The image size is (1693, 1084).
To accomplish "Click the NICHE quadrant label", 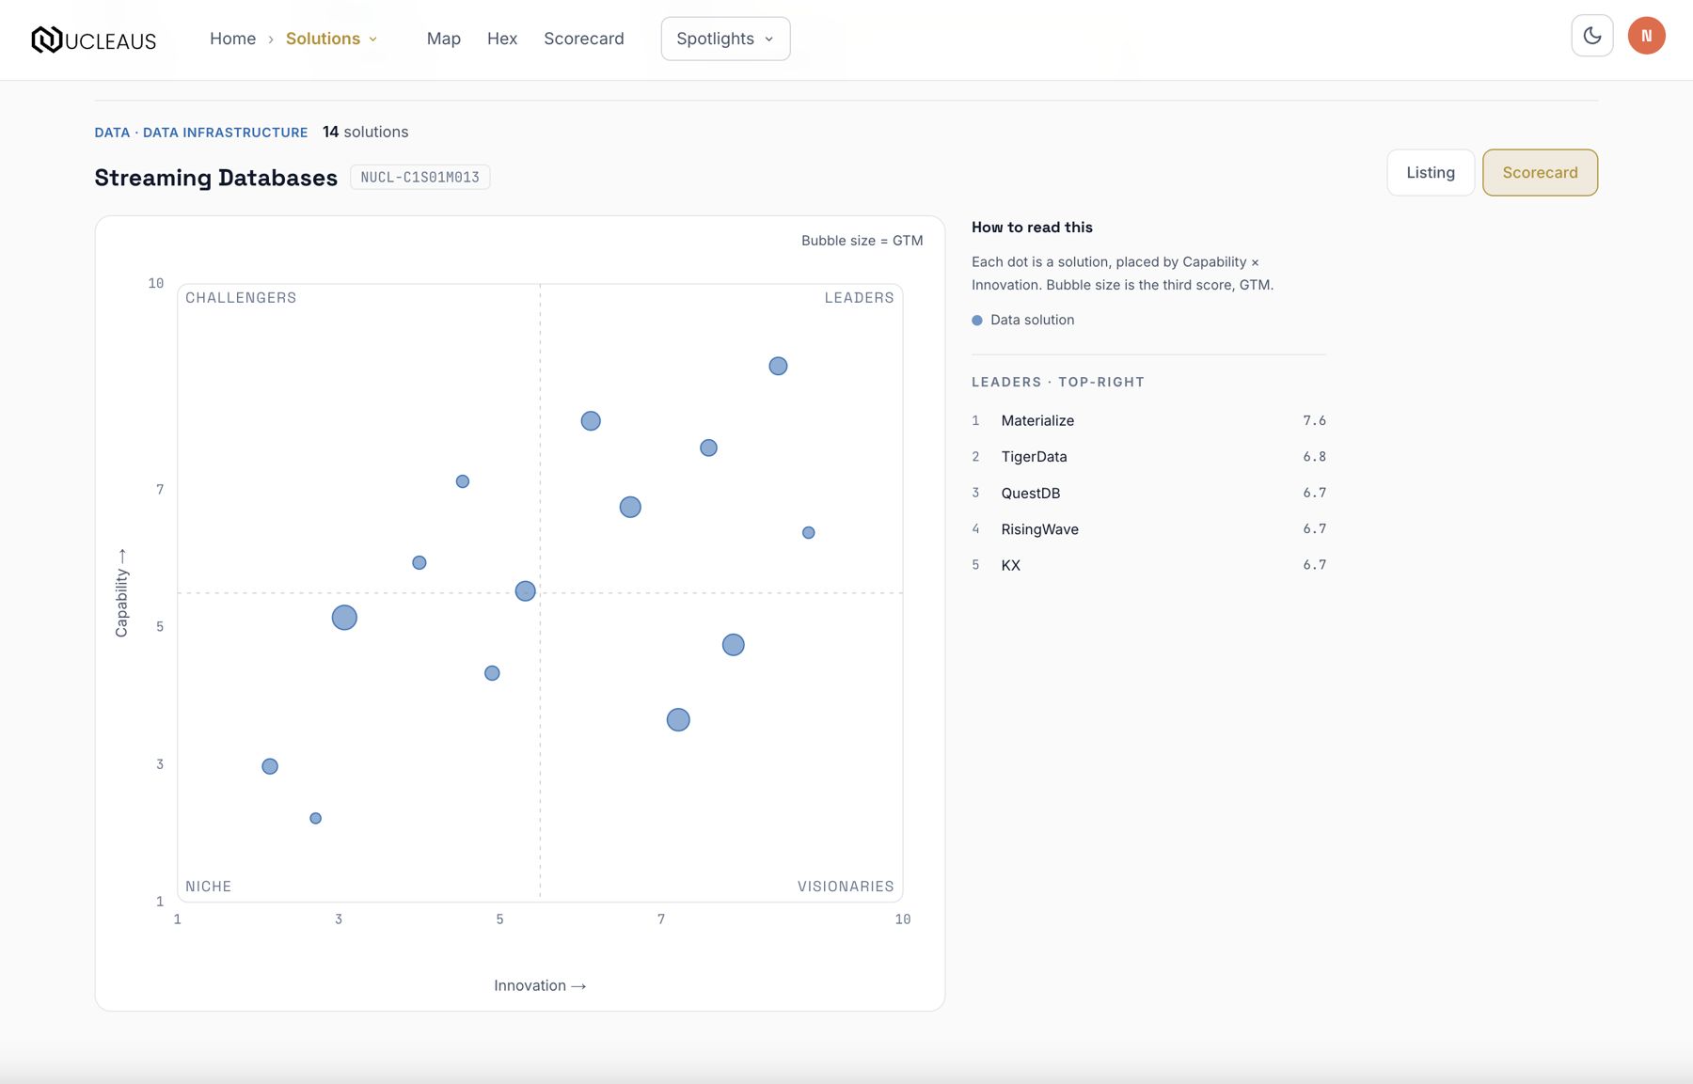I will pyautogui.click(x=208, y=887).
